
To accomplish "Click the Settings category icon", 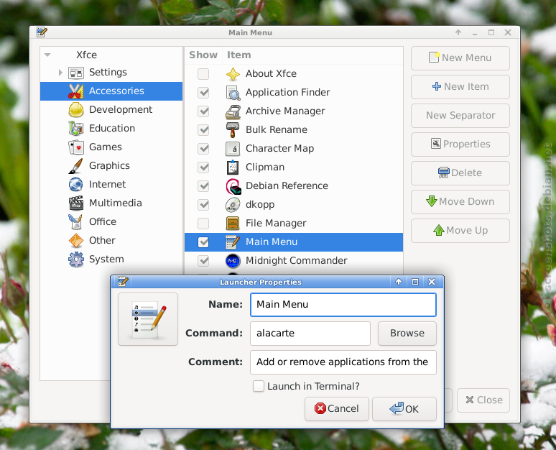I will coord(76,73).
